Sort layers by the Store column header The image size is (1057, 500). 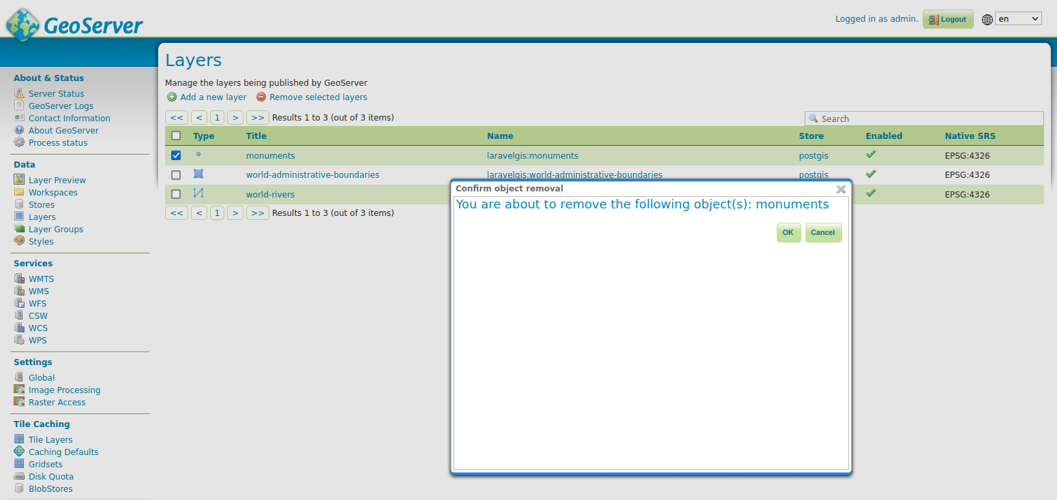click(811, 136)
